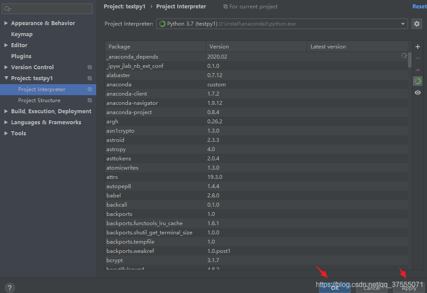Click copy icon beside Project Structure

click(90, 100)
